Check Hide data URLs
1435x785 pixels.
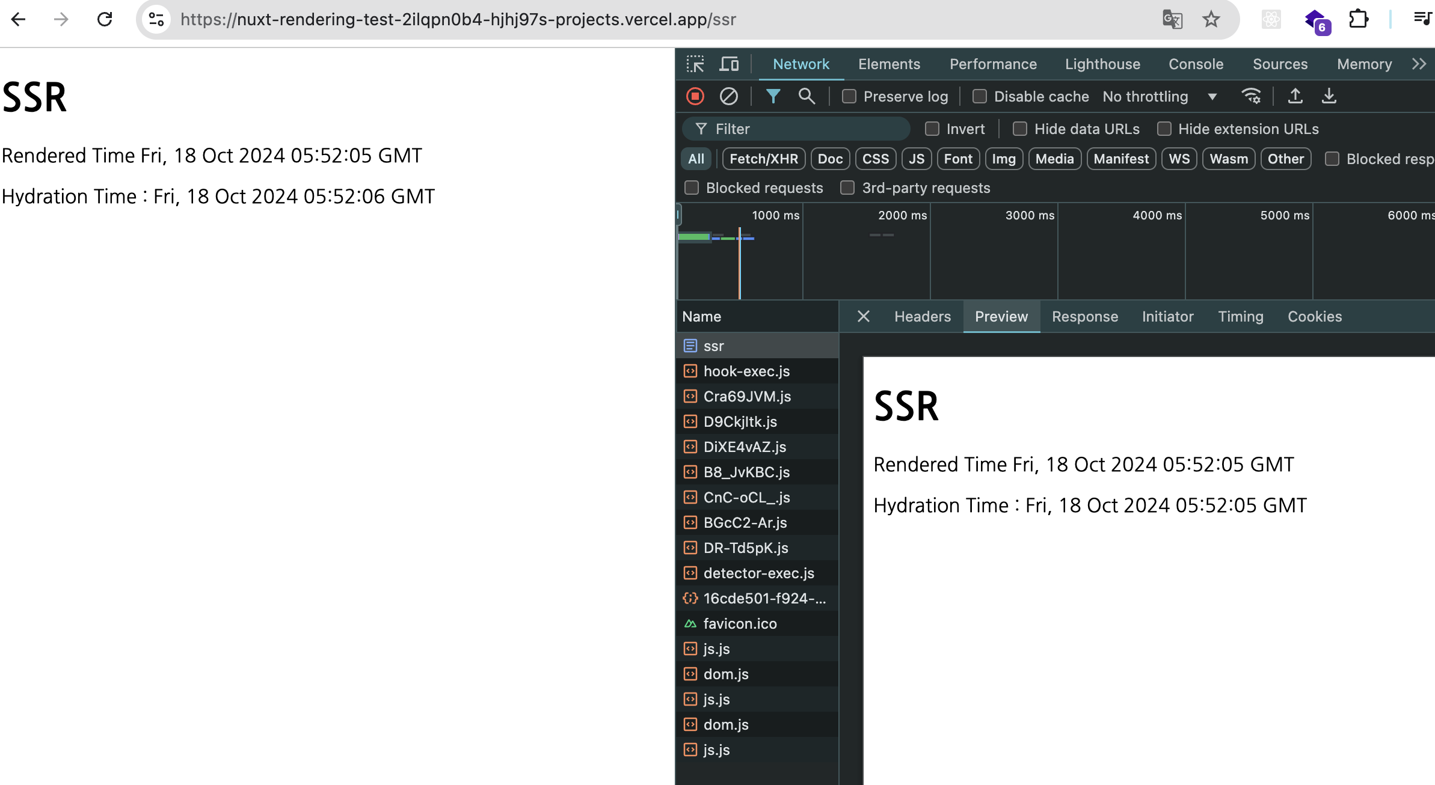coord(1020,129)
